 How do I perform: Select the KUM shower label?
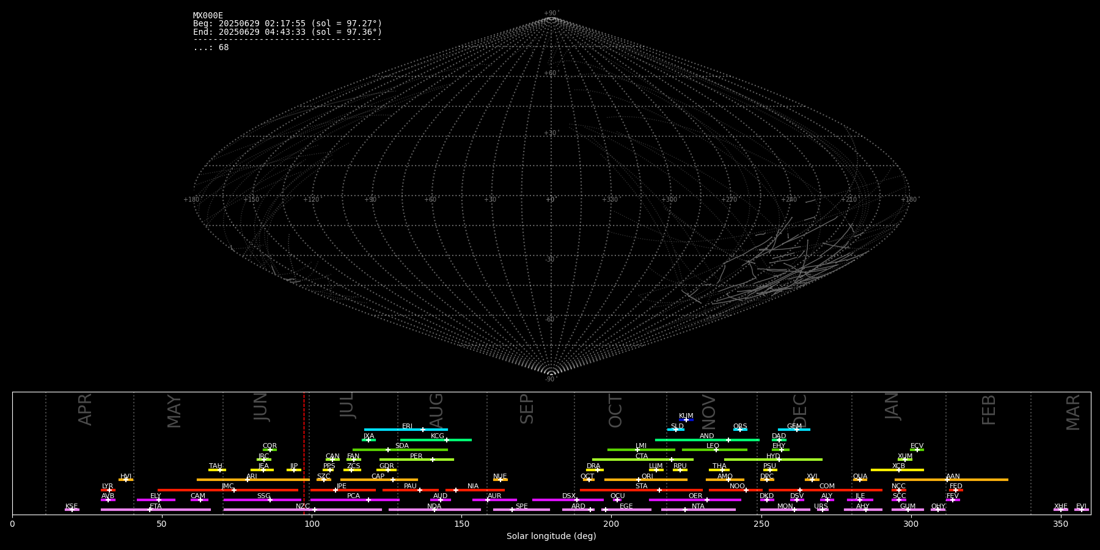click(x=686, y=416)
